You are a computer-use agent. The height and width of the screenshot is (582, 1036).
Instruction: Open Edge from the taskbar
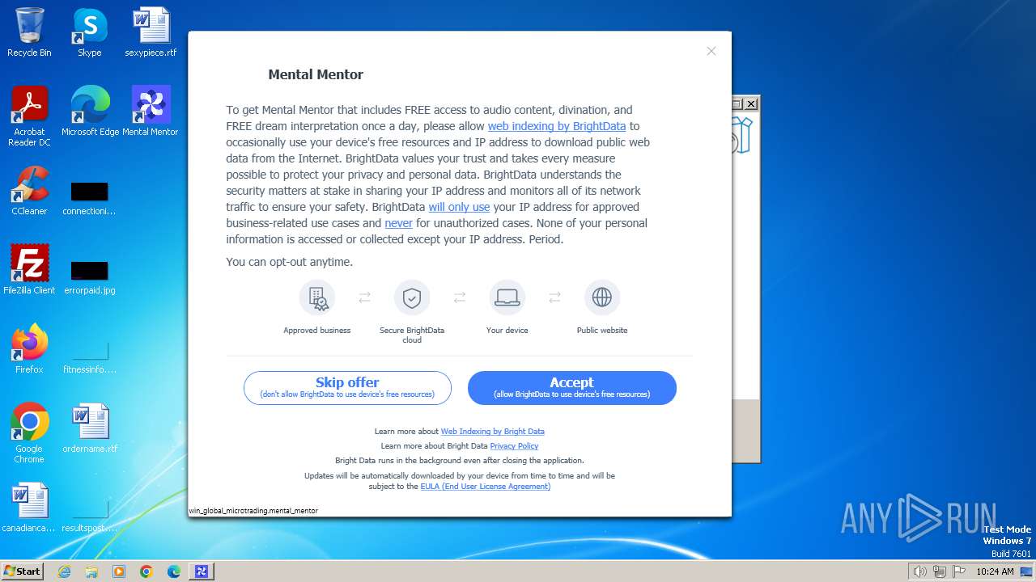pos(174,571)
